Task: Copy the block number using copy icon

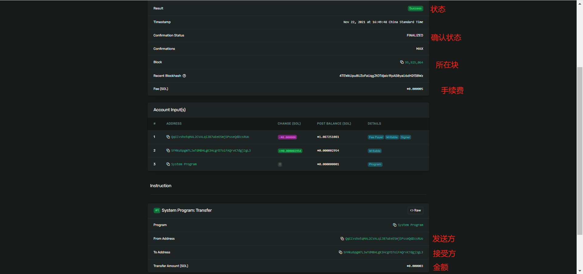Action: point(402,62)
